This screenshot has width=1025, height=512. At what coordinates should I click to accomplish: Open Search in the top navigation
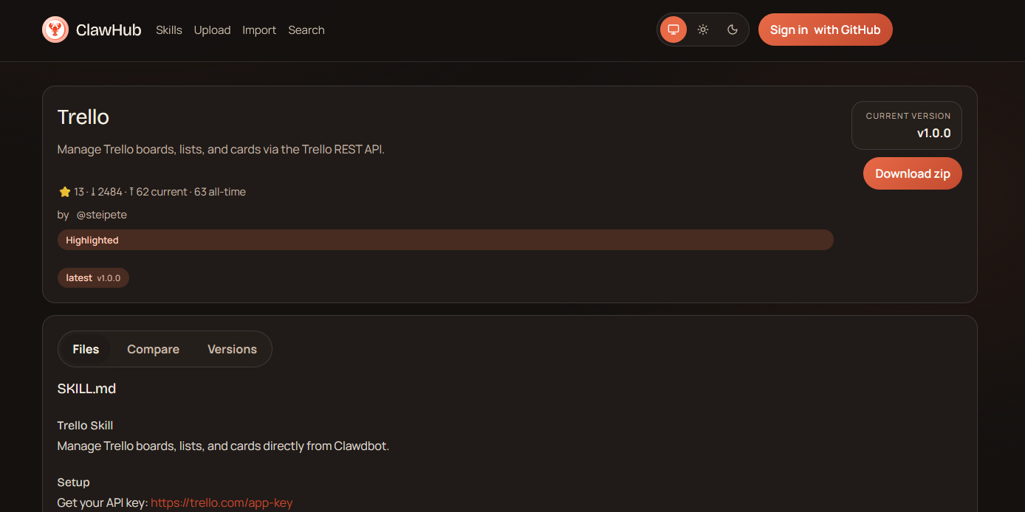[x=306, y=30]
